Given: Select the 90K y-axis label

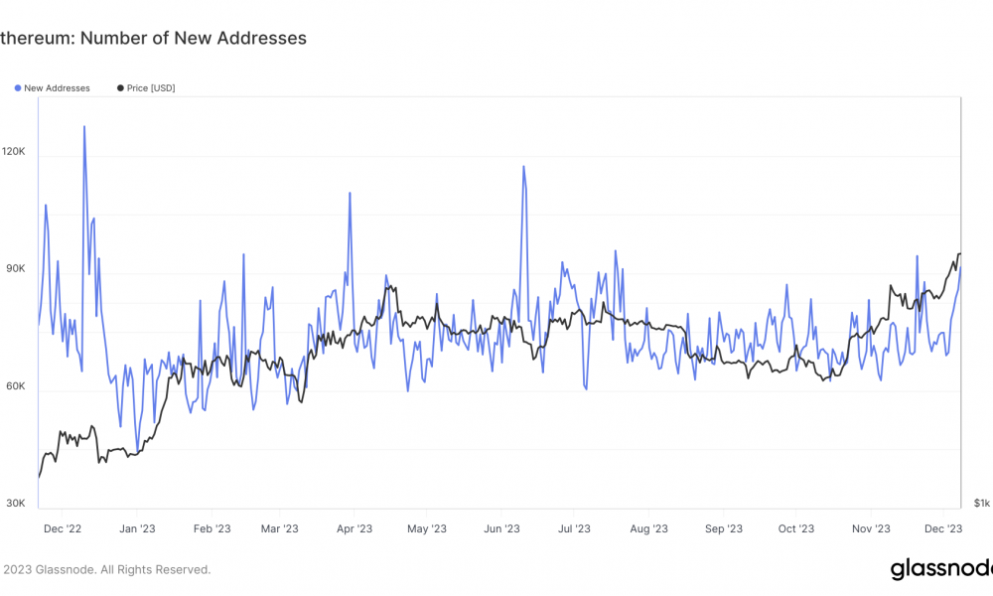Looking at the screenshot, I should 16,268.
